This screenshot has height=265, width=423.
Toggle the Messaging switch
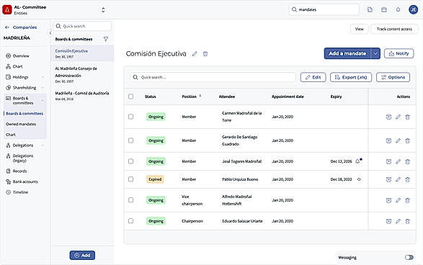point(409,258)
